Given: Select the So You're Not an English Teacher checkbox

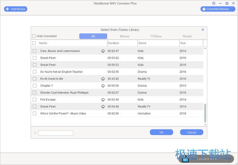Looking at the screenshot, I should coord(35,72).
